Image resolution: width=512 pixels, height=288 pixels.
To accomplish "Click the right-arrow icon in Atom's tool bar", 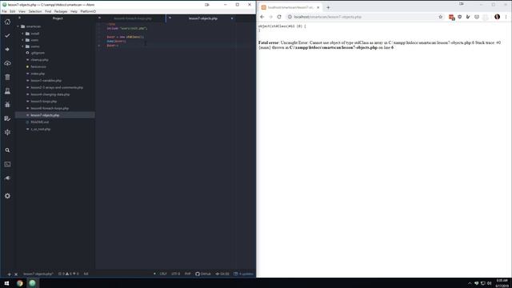I will pos(7,50).
